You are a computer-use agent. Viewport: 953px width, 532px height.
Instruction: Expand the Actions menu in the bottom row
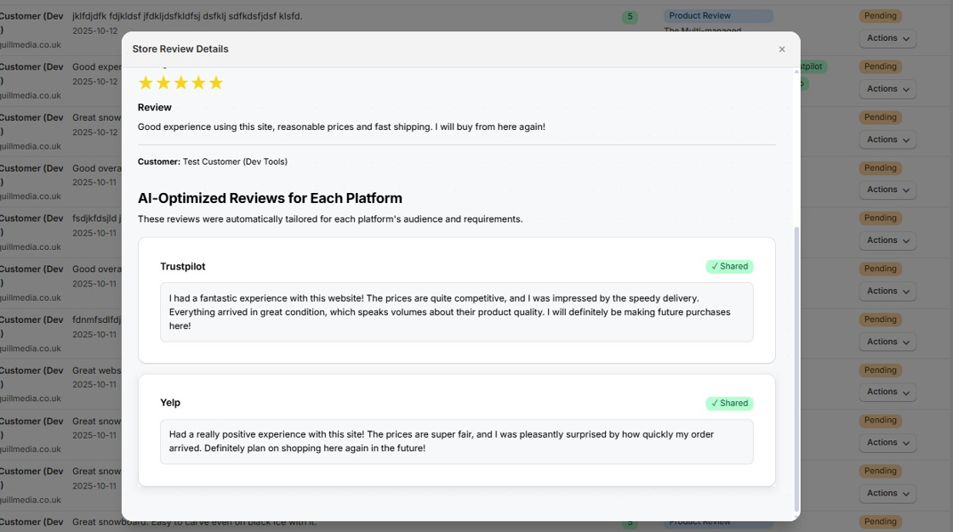887,493
